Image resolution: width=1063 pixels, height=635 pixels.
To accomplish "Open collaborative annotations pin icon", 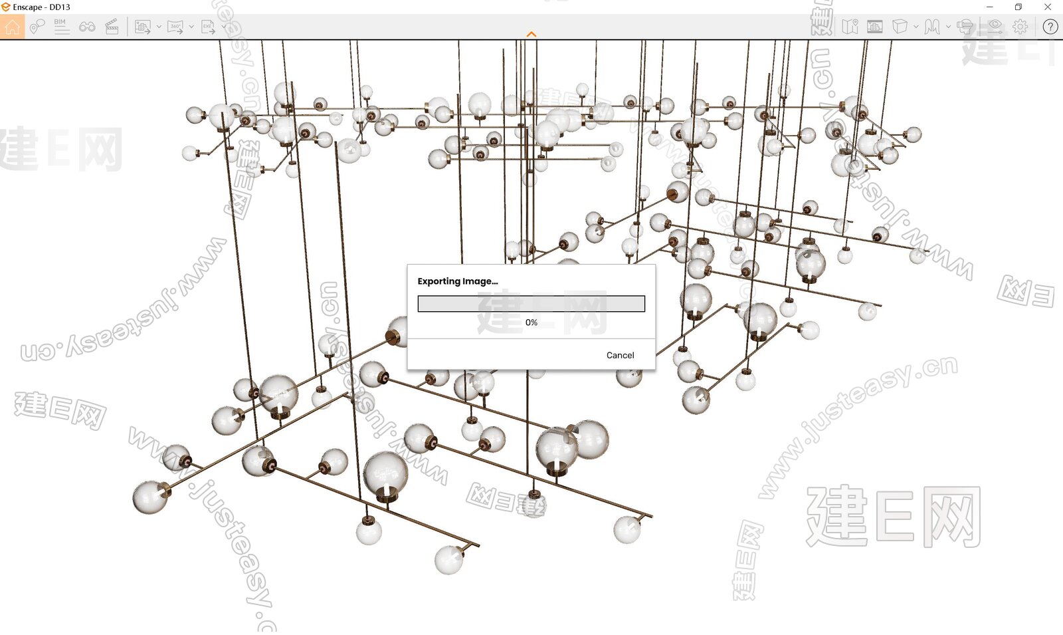I will coord(37,27).
